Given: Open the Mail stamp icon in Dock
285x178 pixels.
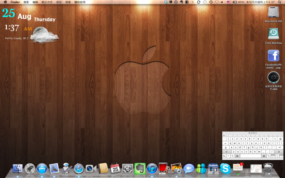Looking at the screenshot, I should point(54,168).
